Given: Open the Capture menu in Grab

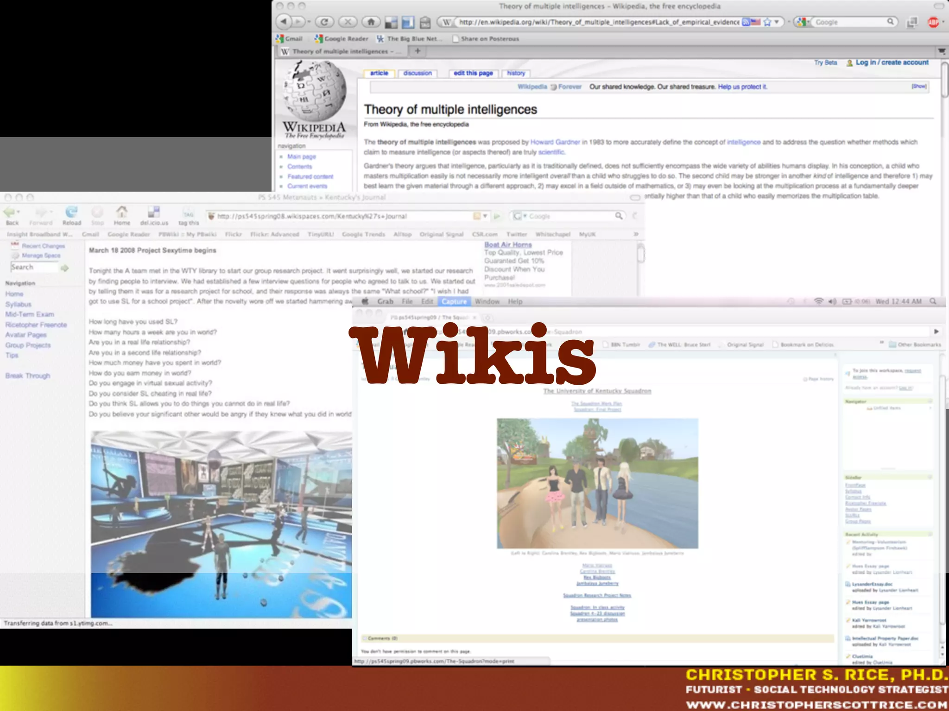Looking at the screenshot, I should coord(454,301).
